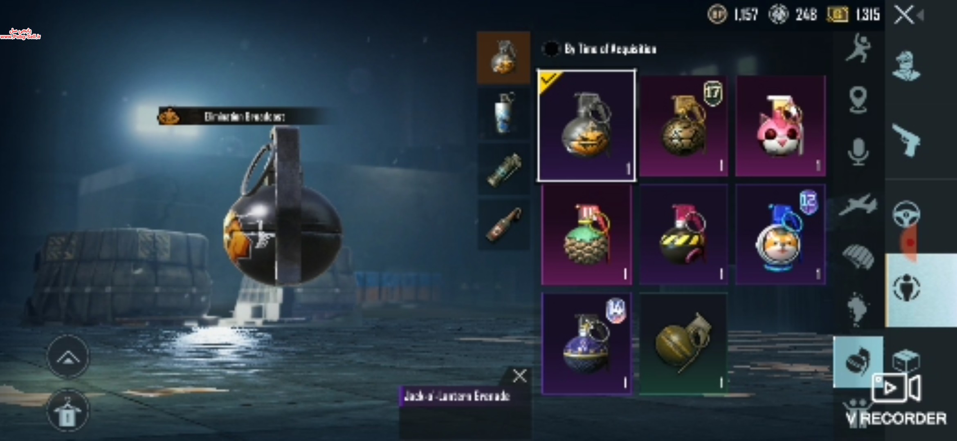Screen dimensions: 957x441
Task: Open the parachute skins icon
Action: pyautogui.click(x=858, y=256)
